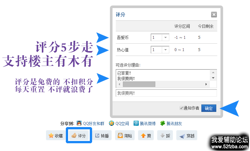250x151 pixels.
Task: Click the QQ空间 star icon
Action: [112, 123]
